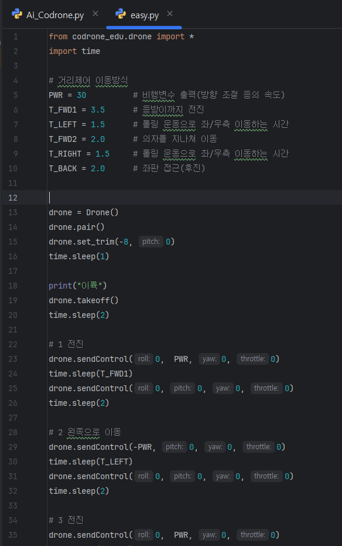The height and width of the screenshot is (546, 342).
Task: Click the 'import time' line
Action: pyautogui.click(x=74, y=51)
